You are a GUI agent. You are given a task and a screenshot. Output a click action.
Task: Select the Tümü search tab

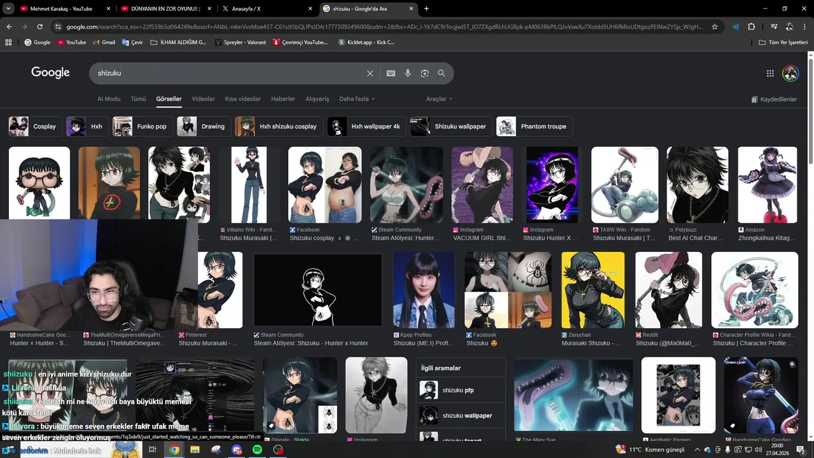tap(138, 99)
